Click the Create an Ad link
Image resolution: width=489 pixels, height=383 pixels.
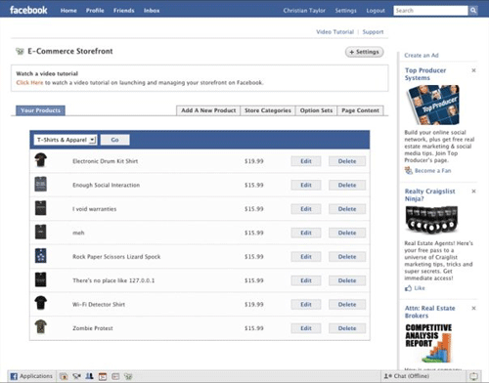pyautogui.click(x=422, y=56)
